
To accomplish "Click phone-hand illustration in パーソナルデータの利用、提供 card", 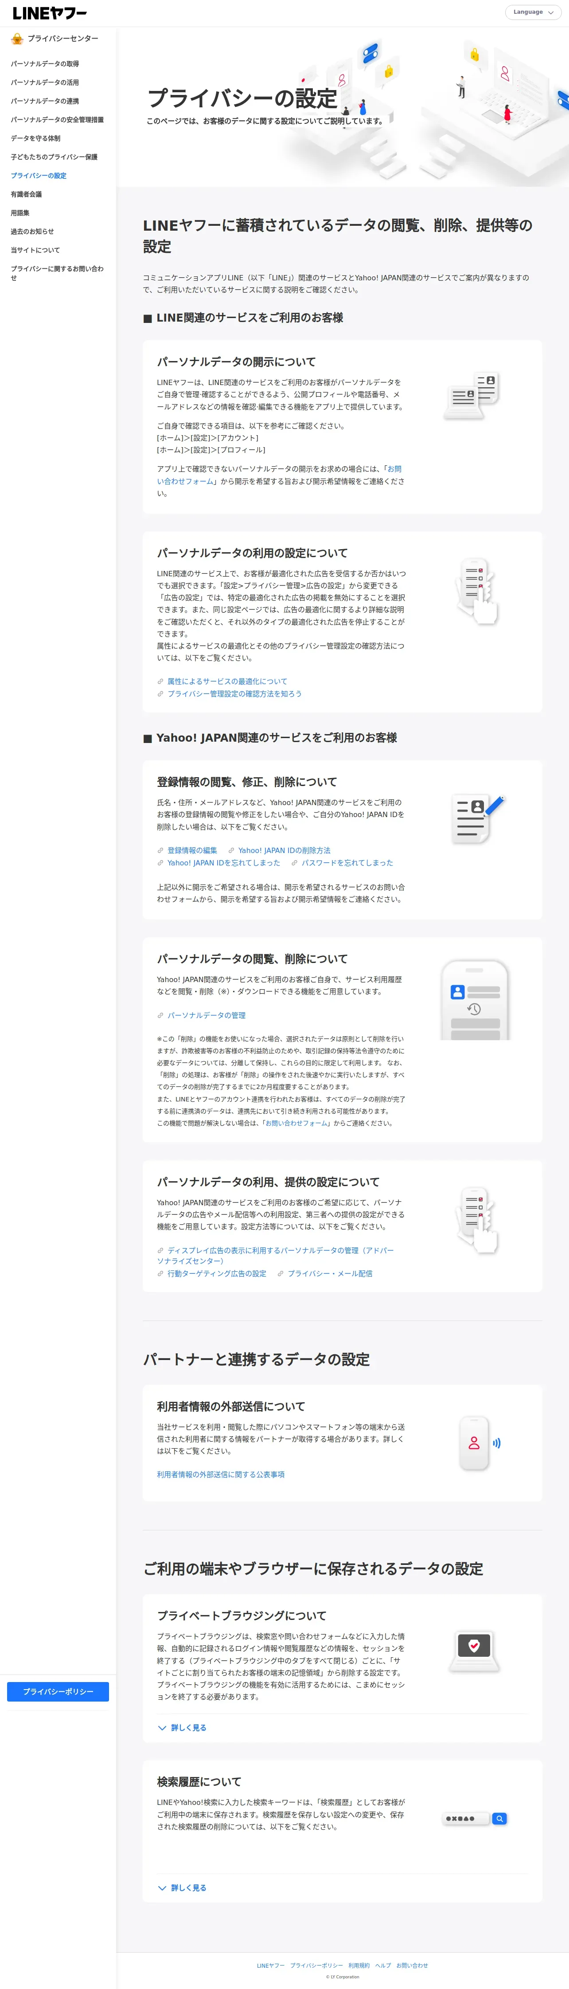I will [x=476, y=1220].
